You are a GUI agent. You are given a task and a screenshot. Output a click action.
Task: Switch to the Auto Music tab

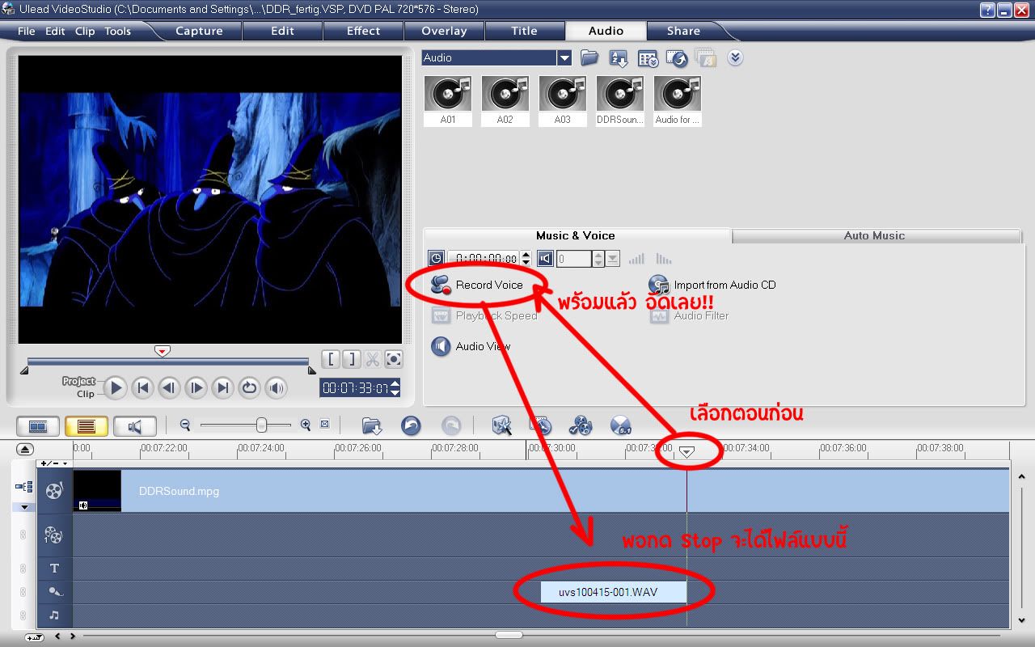point(873,236)
